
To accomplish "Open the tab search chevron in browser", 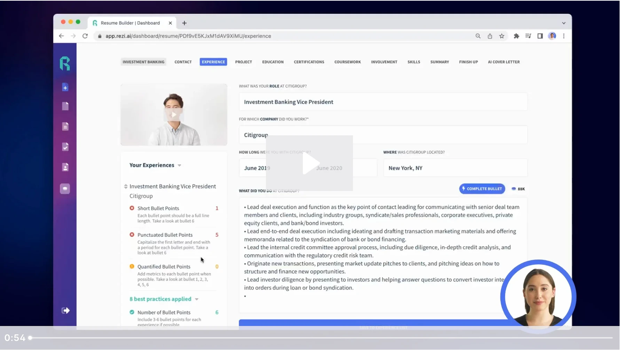I will tap(564, 23).
